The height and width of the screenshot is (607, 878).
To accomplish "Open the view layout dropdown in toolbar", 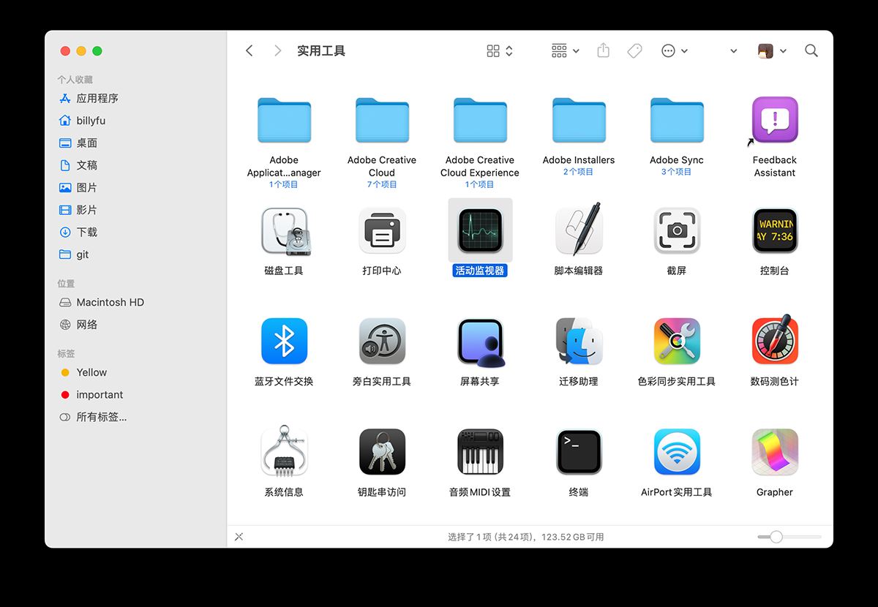I will pos(498,50).
